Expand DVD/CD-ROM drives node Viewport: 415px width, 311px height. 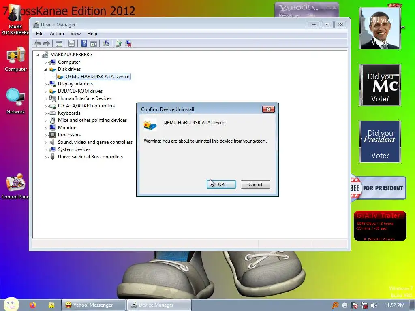click(x=45, y=92)
